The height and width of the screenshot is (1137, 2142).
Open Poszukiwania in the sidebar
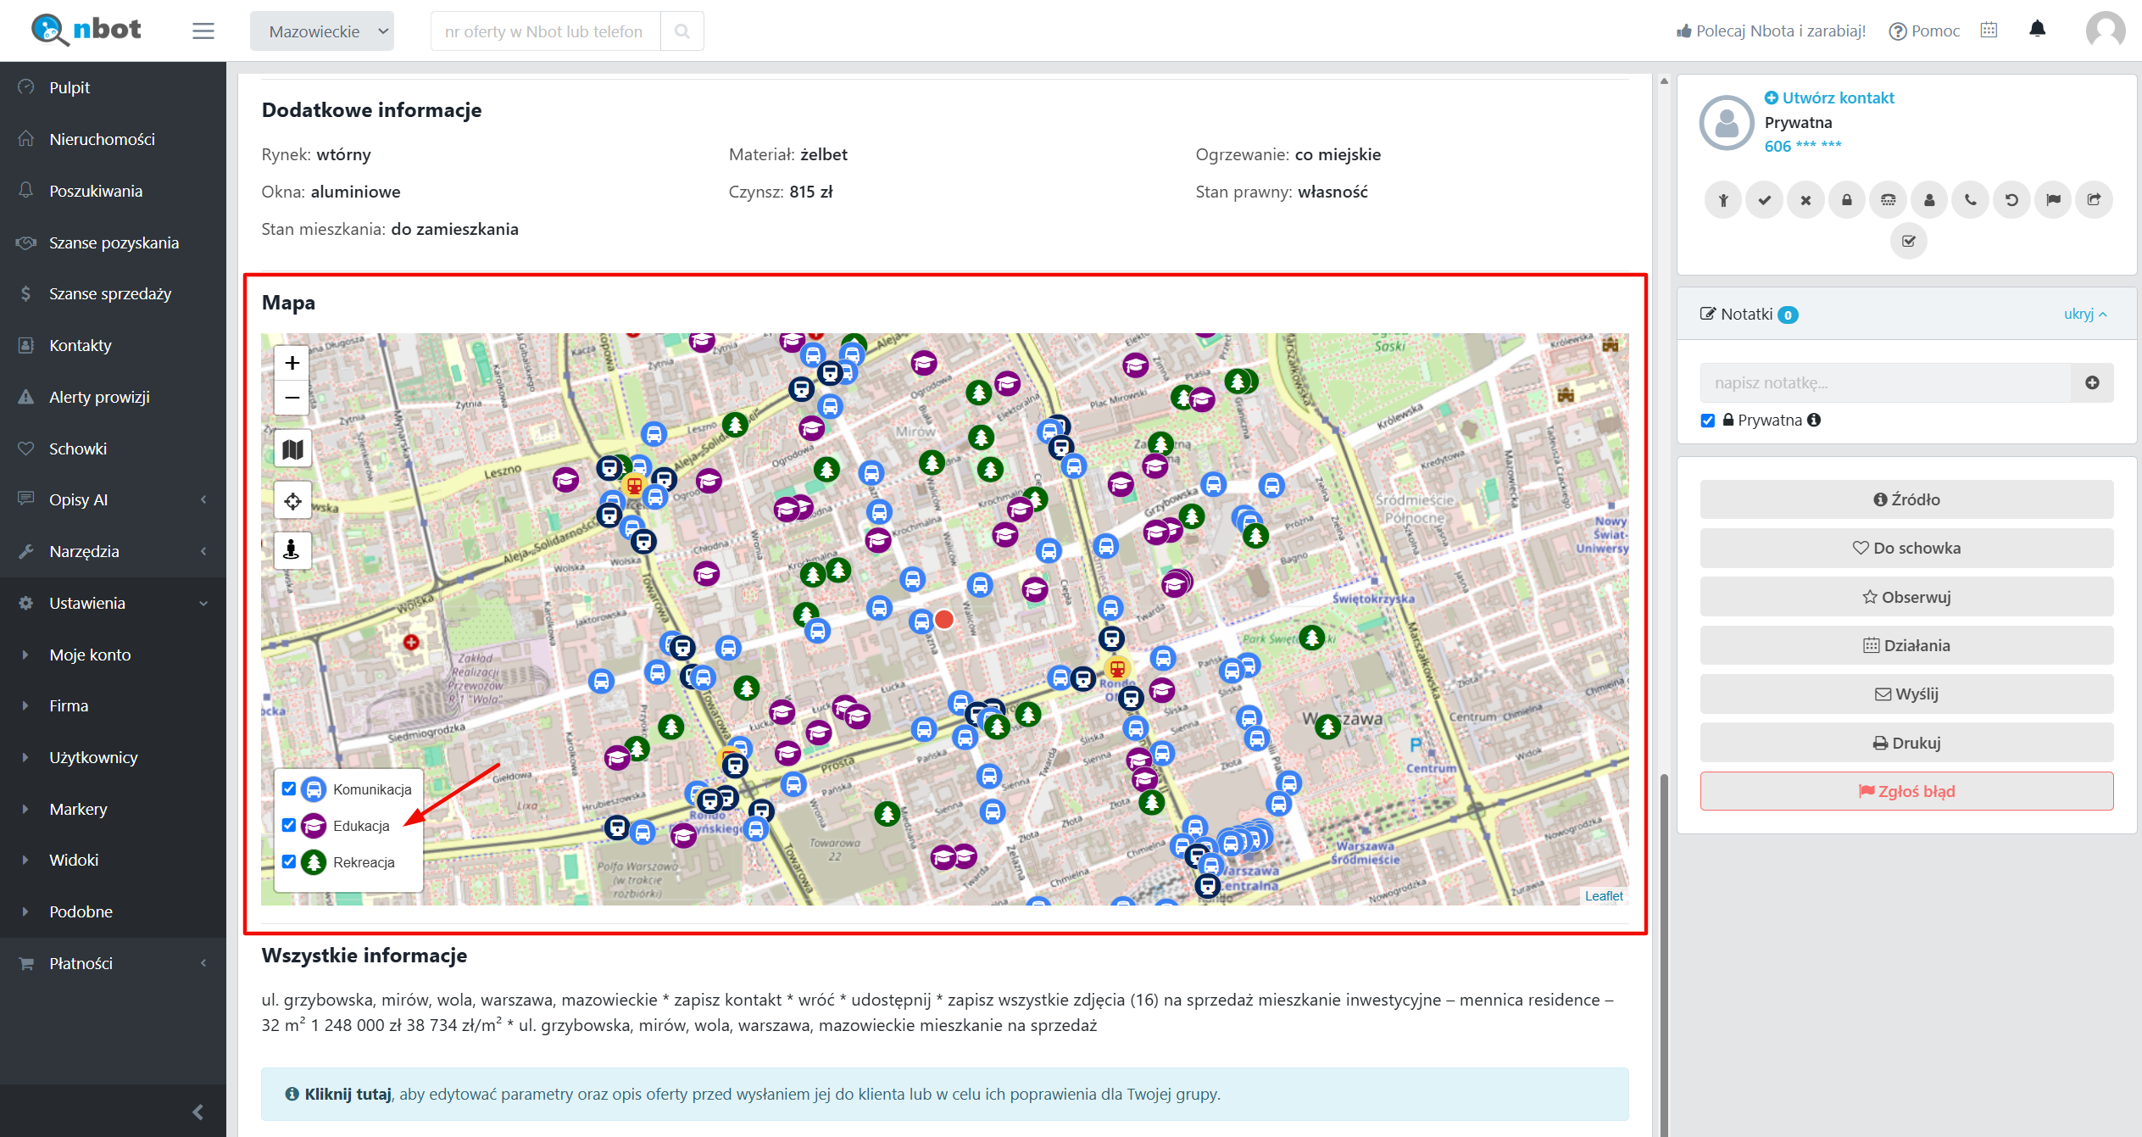pyautogui.click(x=114, y=191)
